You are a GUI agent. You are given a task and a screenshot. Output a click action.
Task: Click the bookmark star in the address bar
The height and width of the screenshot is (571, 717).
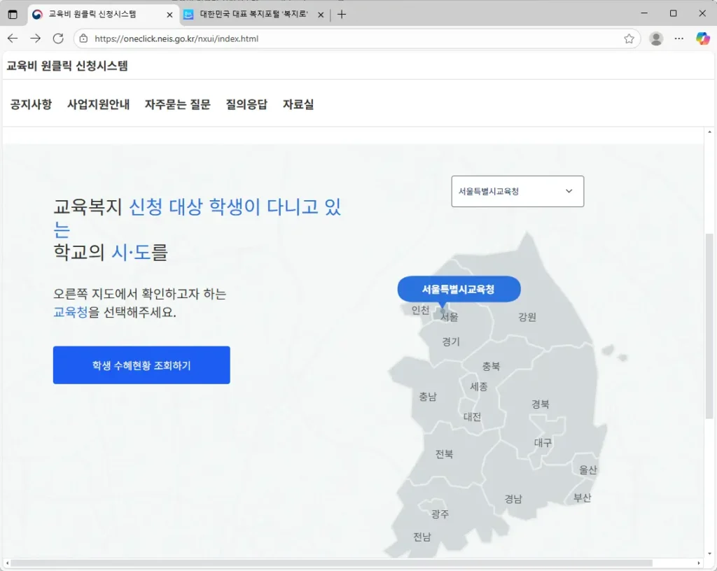[629, 38]
